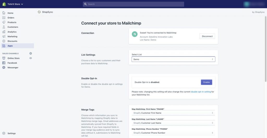Click the N account avatar circle
The height and width of the screenshot is (138, 267).
(135, 34)
